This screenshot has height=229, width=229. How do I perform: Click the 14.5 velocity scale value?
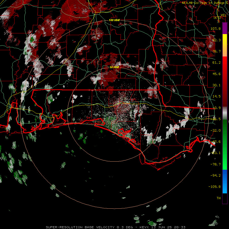tap(217, 96)
